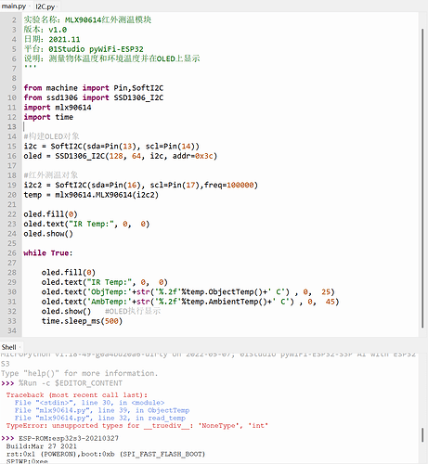Click 'oled.show()' on line 24
Screen dimensions: 428x464
(48, 234)
